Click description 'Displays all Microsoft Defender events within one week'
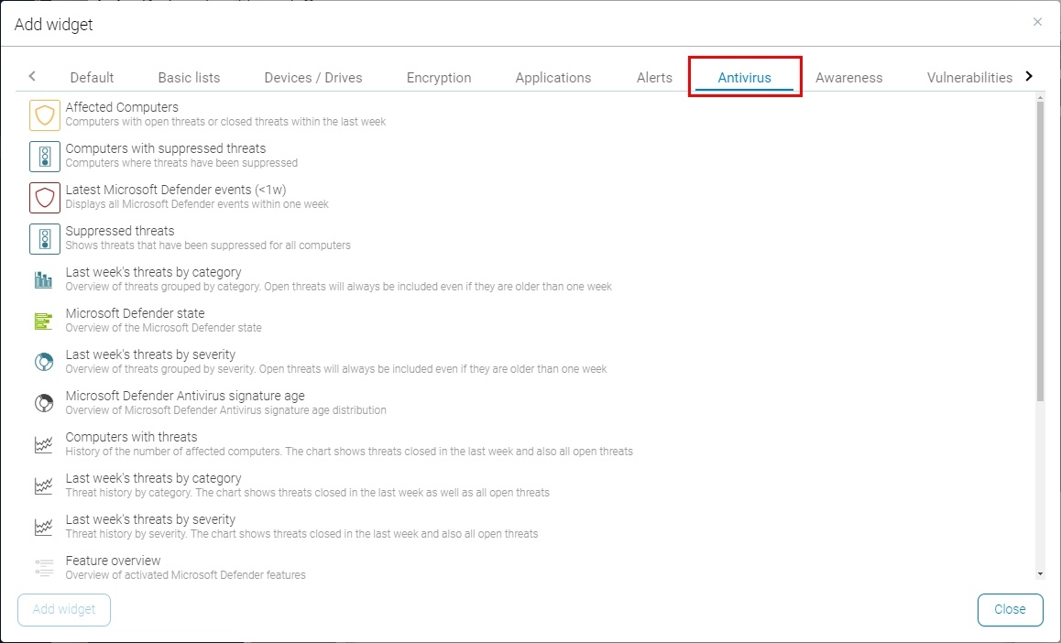This screenshot has height=643, width=1061. click(197, 204)
